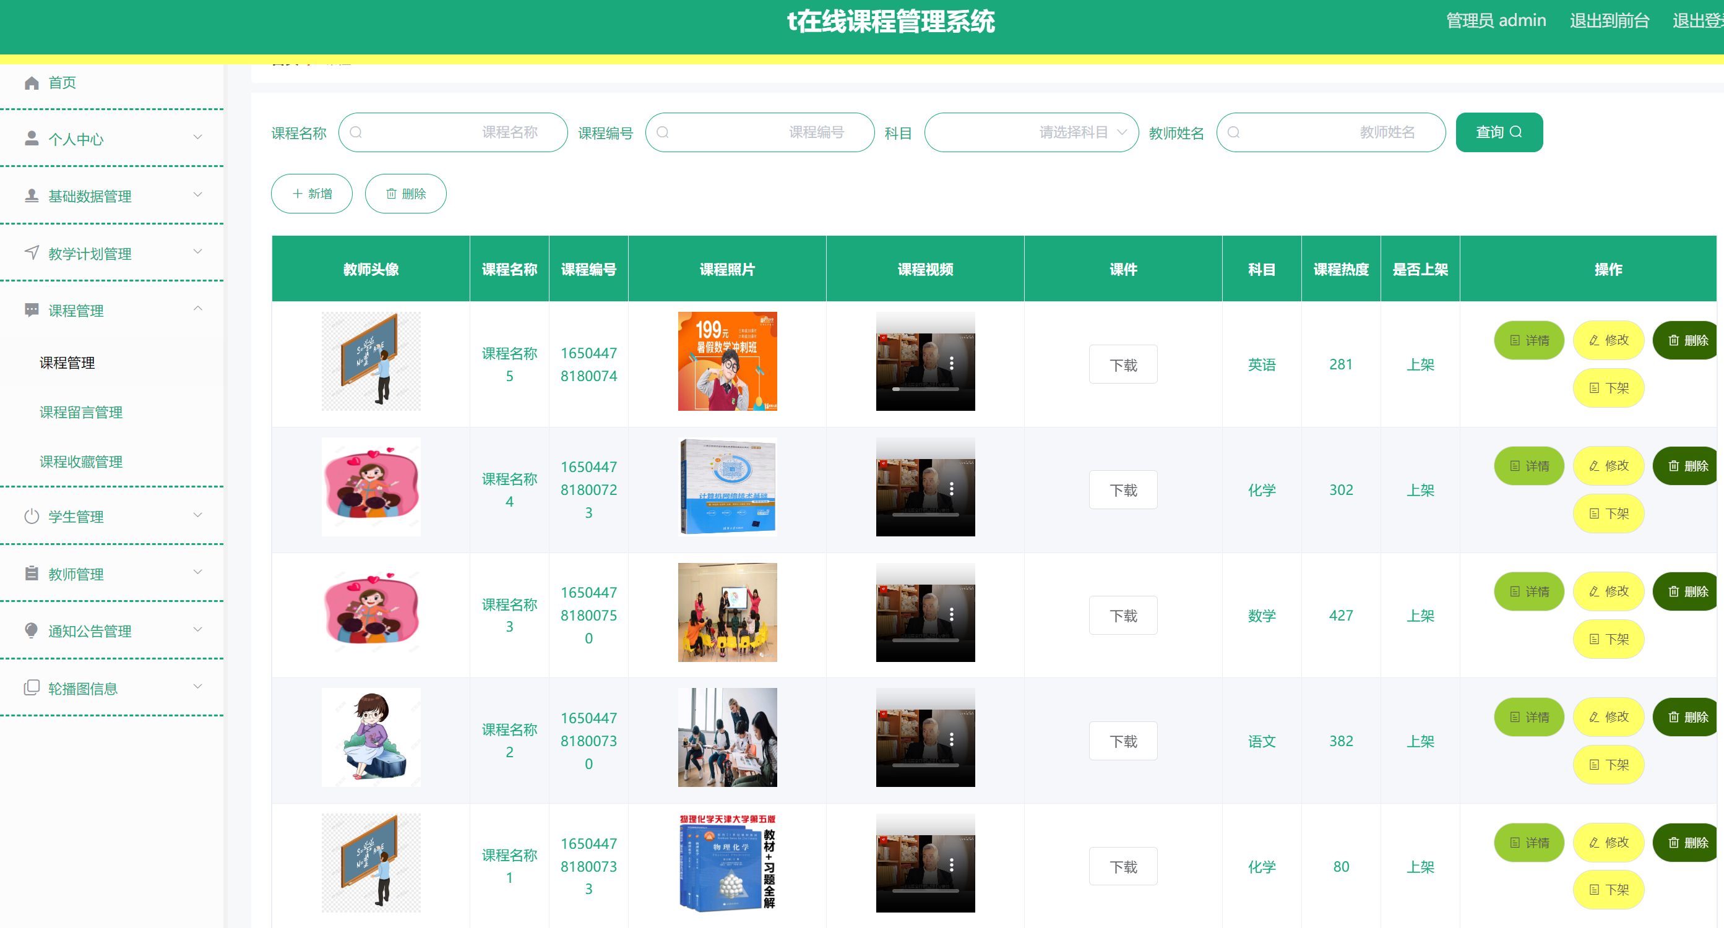Screen dimensions: 1724x928
Task: Select 管理员 admin in the header
Action: point(1496,20)
